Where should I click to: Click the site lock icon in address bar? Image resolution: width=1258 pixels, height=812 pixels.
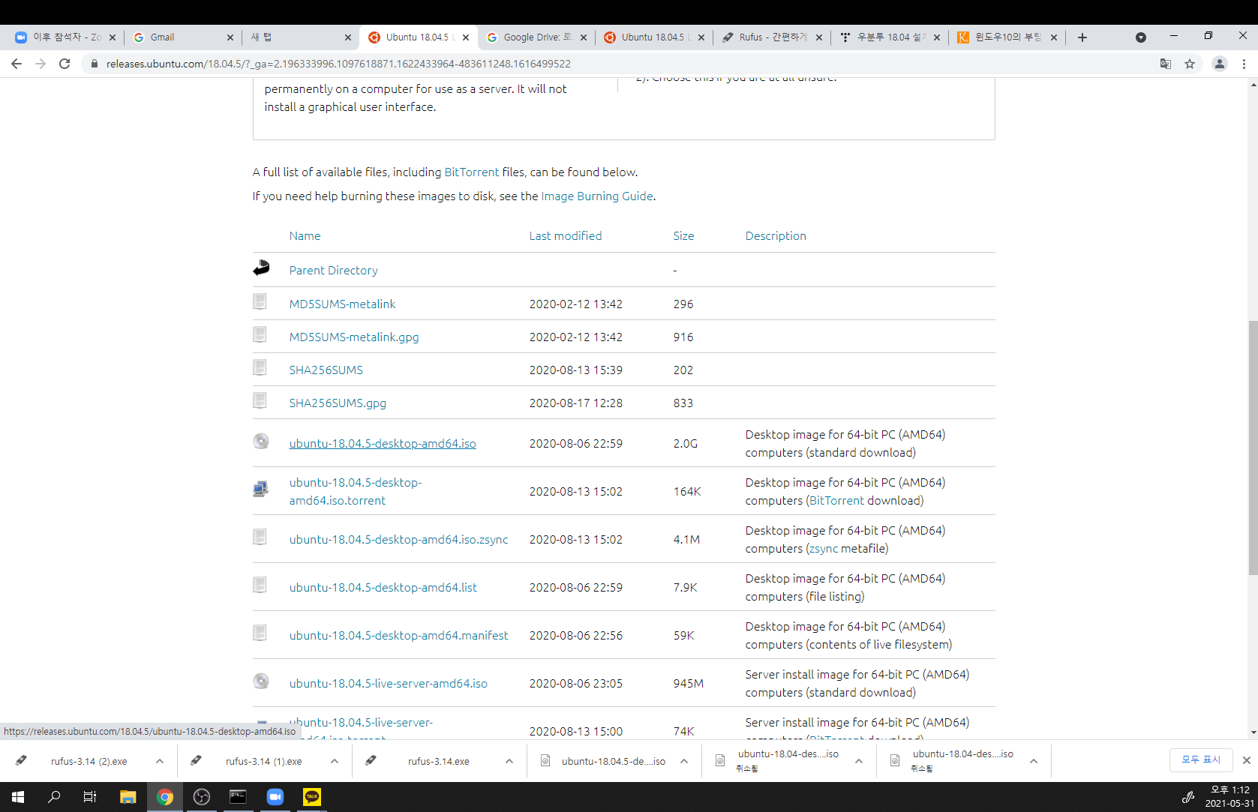coord(94,64)
